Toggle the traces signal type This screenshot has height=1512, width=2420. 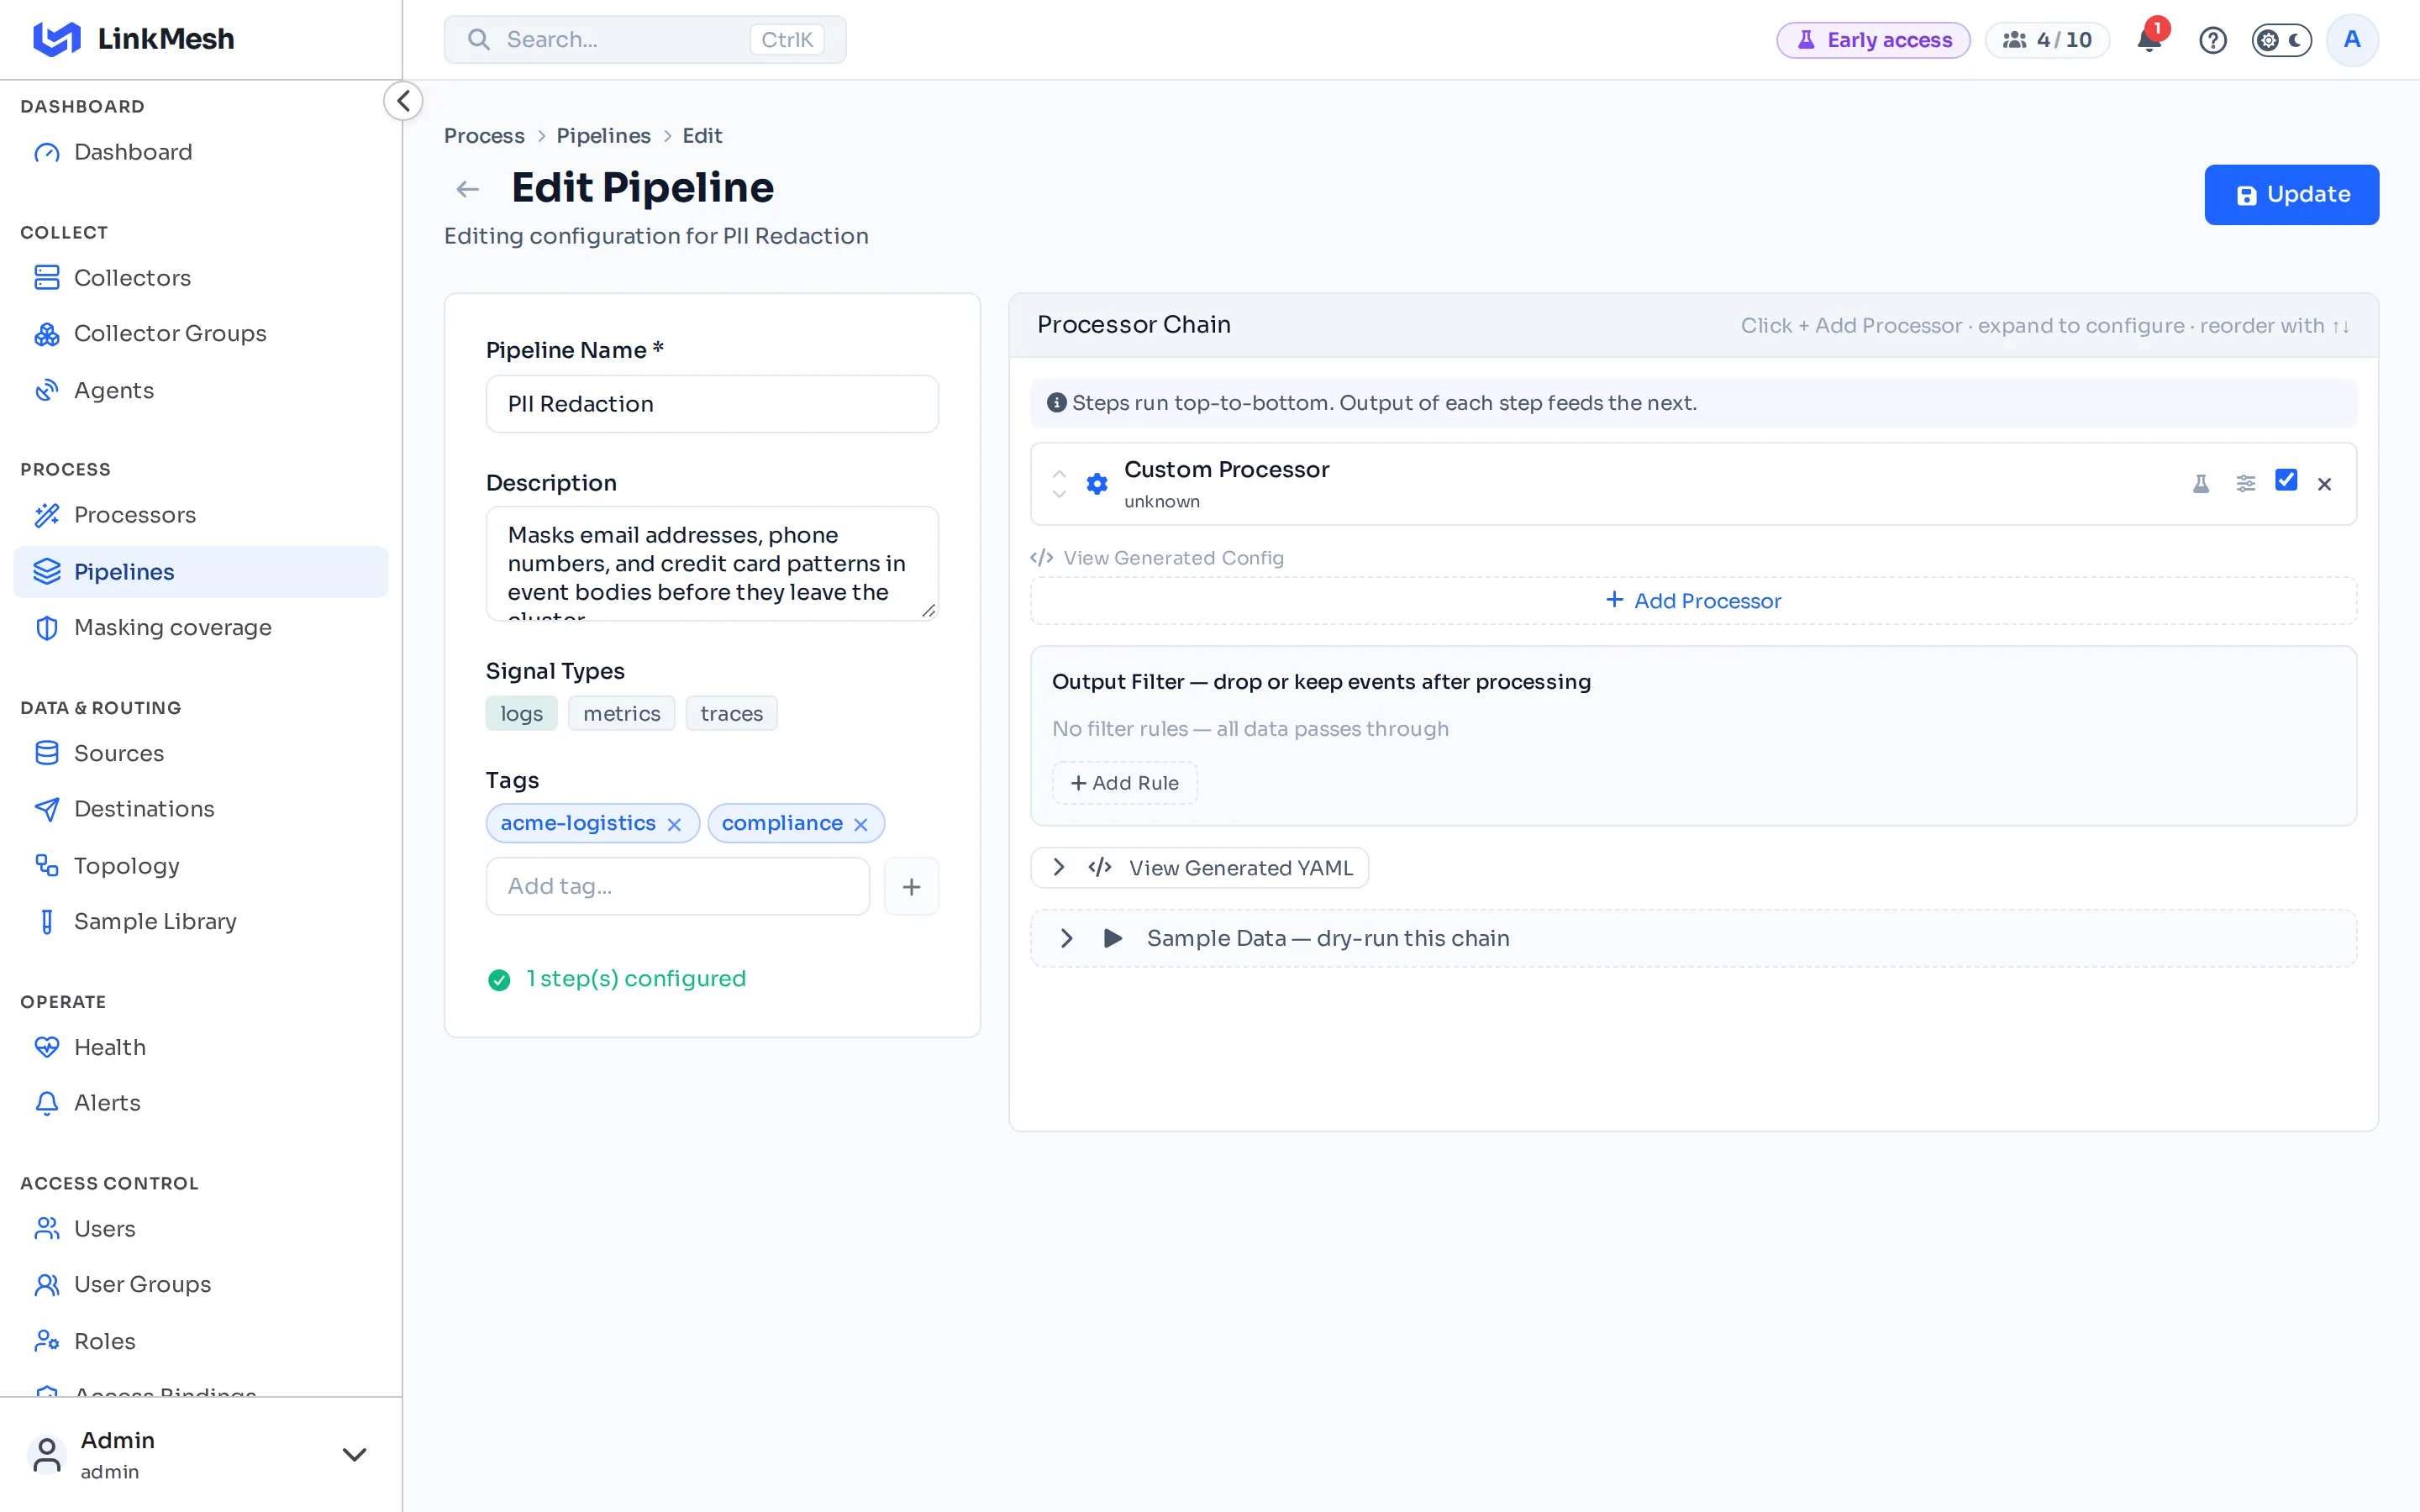click(731, 713)
